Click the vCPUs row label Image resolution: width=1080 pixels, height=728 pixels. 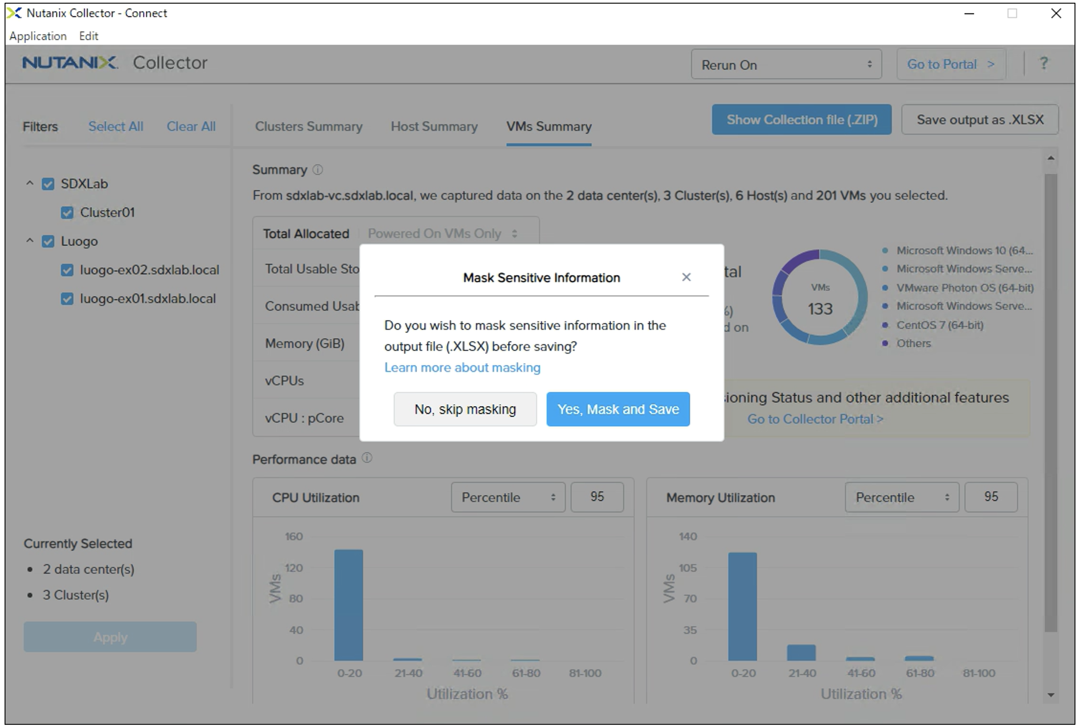click(284, 381)
